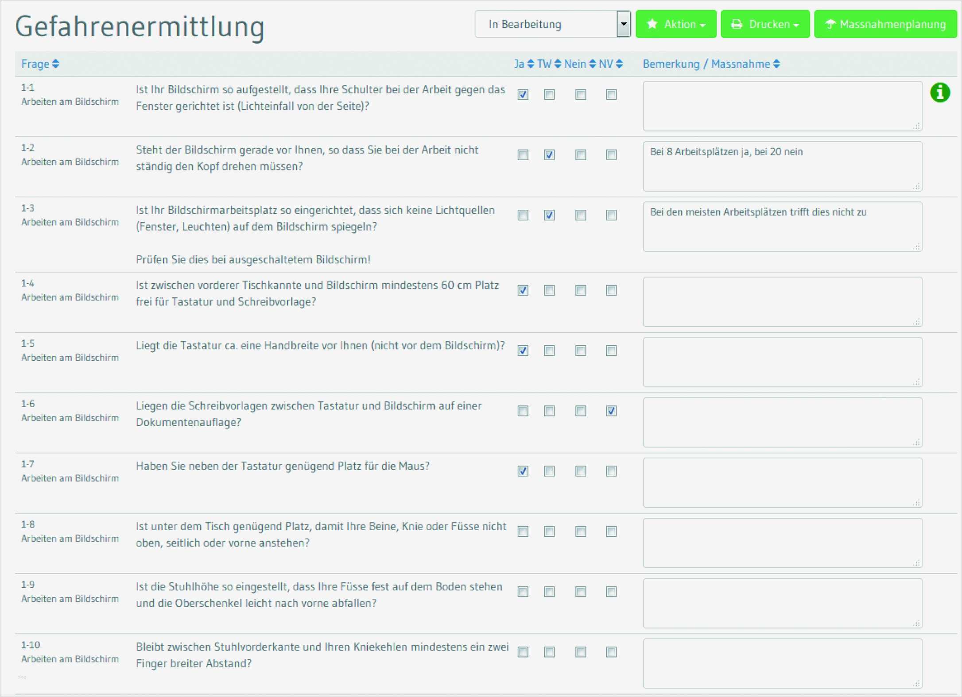Click the sort arrows next to Frage
Viewport: 962px width, 697px height.
[55, 64]
